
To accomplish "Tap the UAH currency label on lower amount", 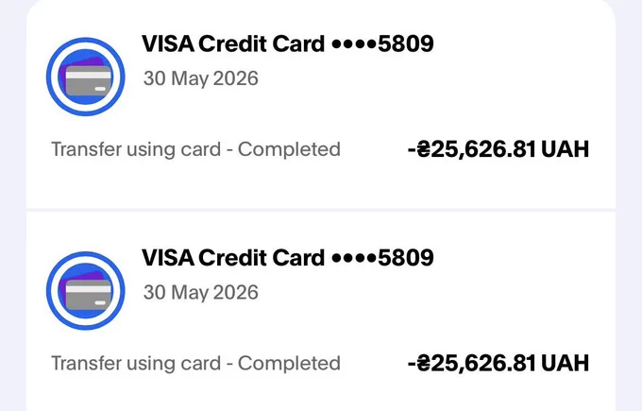I will [x=565, y=363].
